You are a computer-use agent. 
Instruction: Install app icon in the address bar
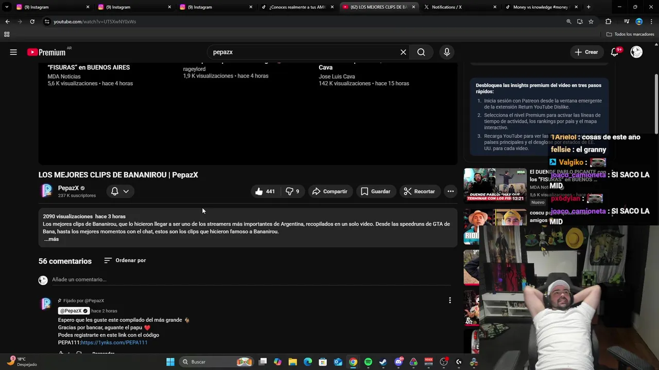tap(580, 22)
